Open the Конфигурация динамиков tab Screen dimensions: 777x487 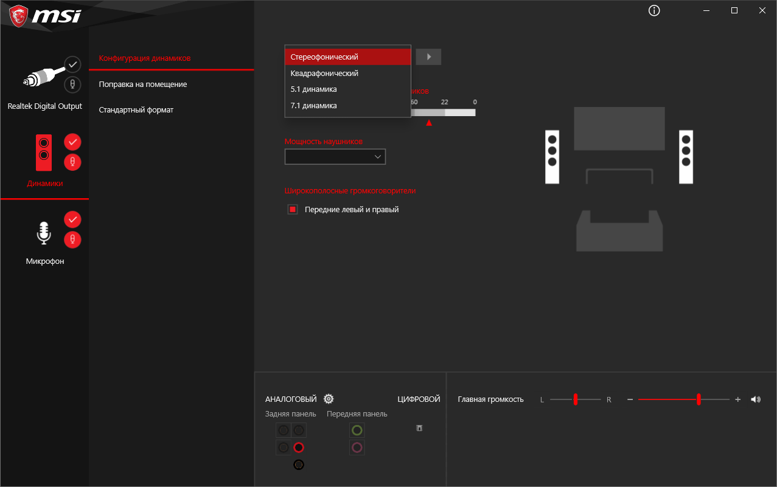click(x=145, y=58)
